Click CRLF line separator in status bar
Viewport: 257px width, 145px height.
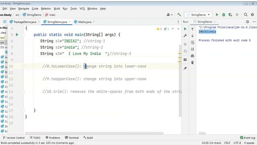pos(227,143)
